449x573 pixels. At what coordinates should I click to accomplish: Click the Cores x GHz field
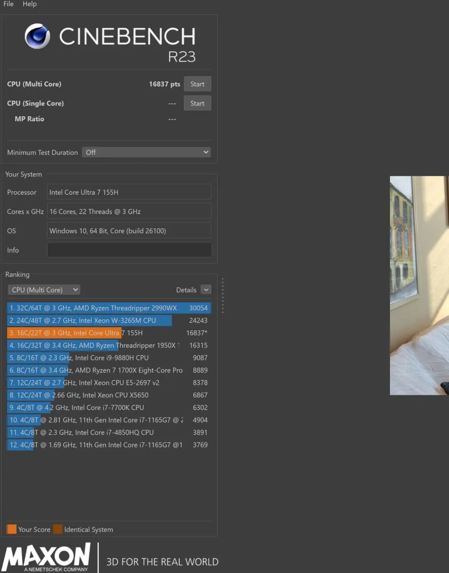click(129, 211)
